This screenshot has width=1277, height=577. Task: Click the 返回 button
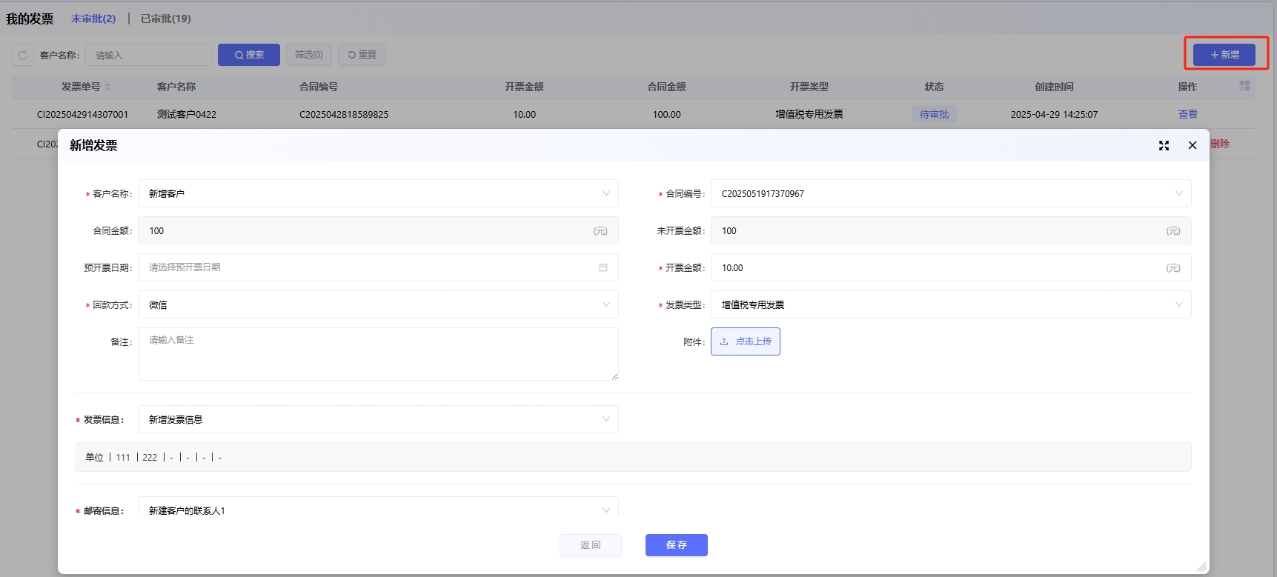tap(590, 545)
